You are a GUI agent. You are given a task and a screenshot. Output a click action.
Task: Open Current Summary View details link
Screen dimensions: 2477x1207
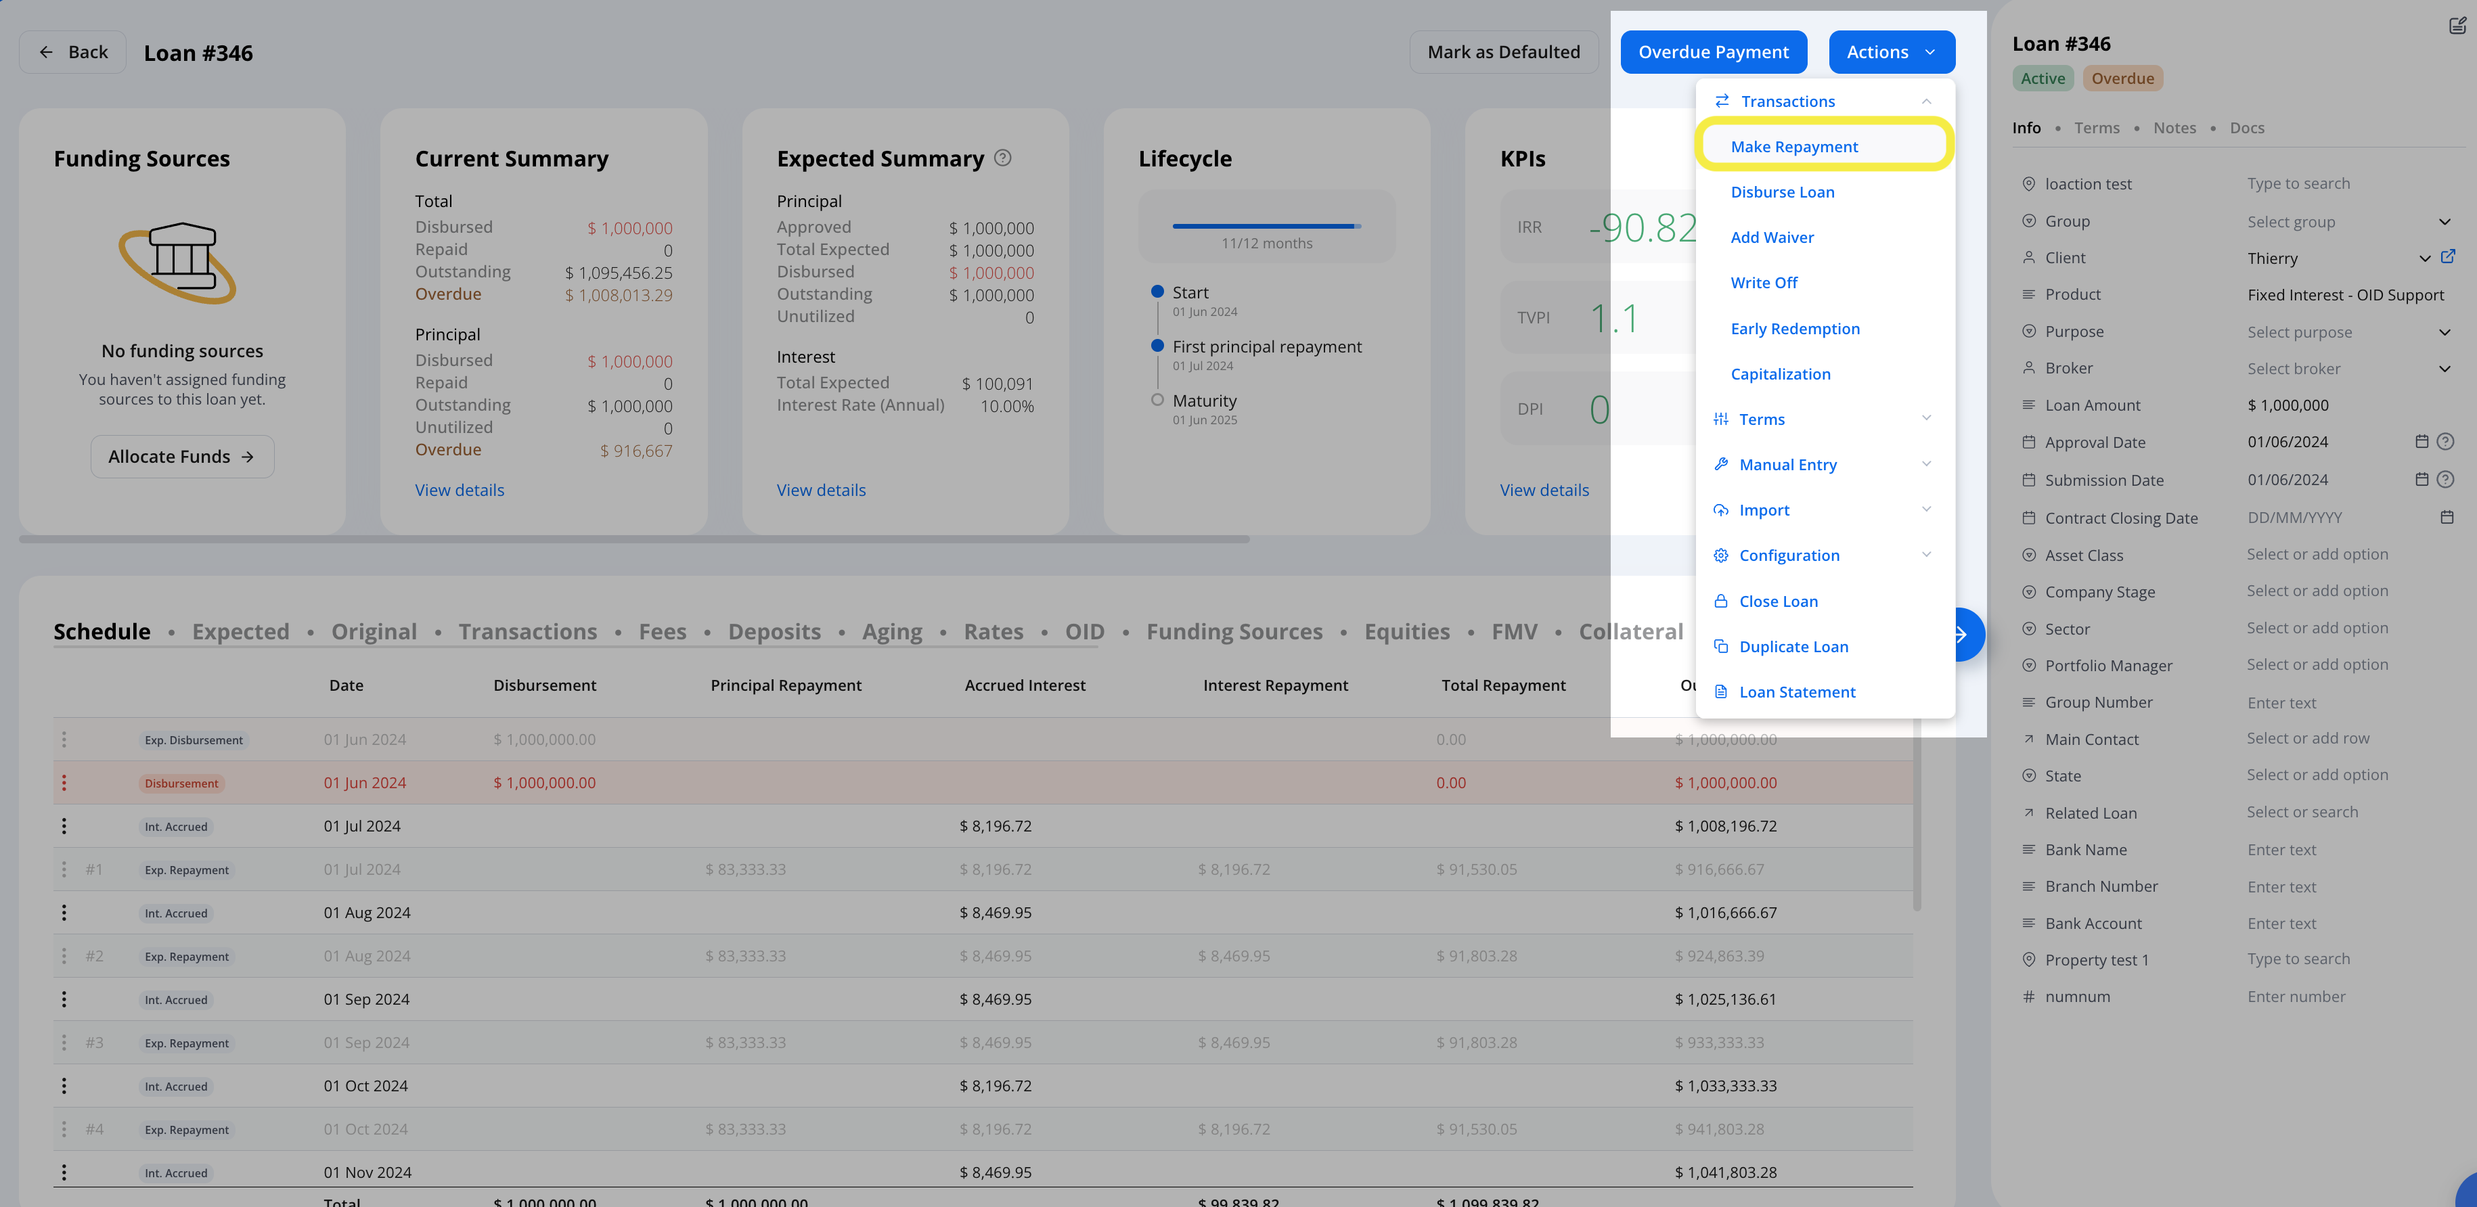[x=459, y=490]
